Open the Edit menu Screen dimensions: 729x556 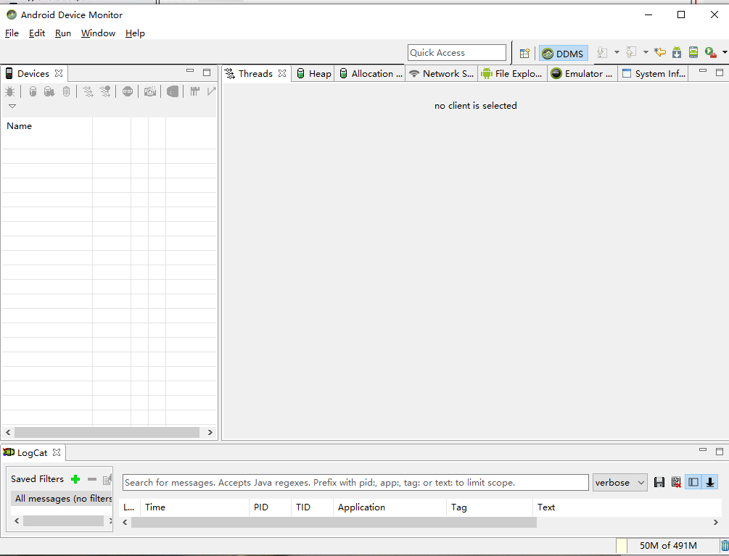click(37, 33)
